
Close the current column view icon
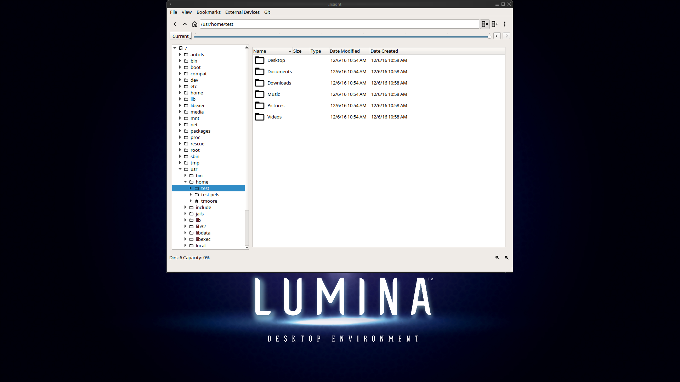point(485,24)
